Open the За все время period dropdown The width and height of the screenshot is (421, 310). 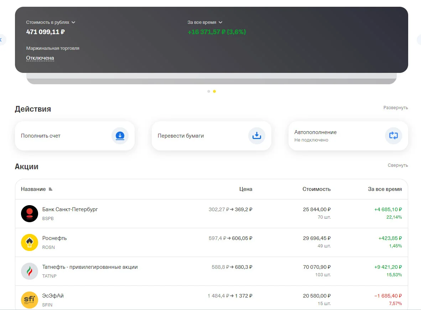[x=205, y=22]
